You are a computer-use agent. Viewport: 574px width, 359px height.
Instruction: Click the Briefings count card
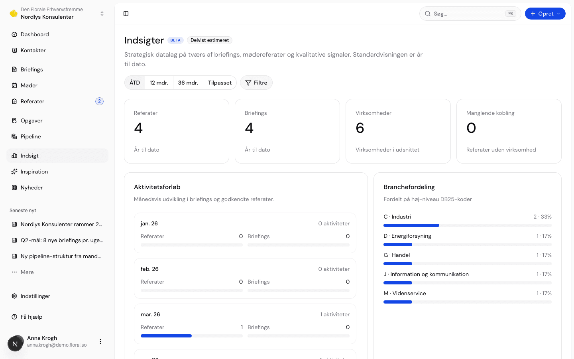click(x=287, y=131)
